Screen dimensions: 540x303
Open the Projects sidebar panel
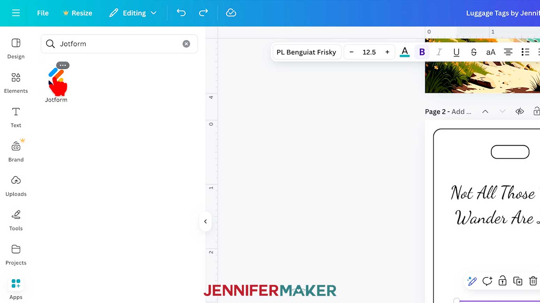click(x=16, y=255)
